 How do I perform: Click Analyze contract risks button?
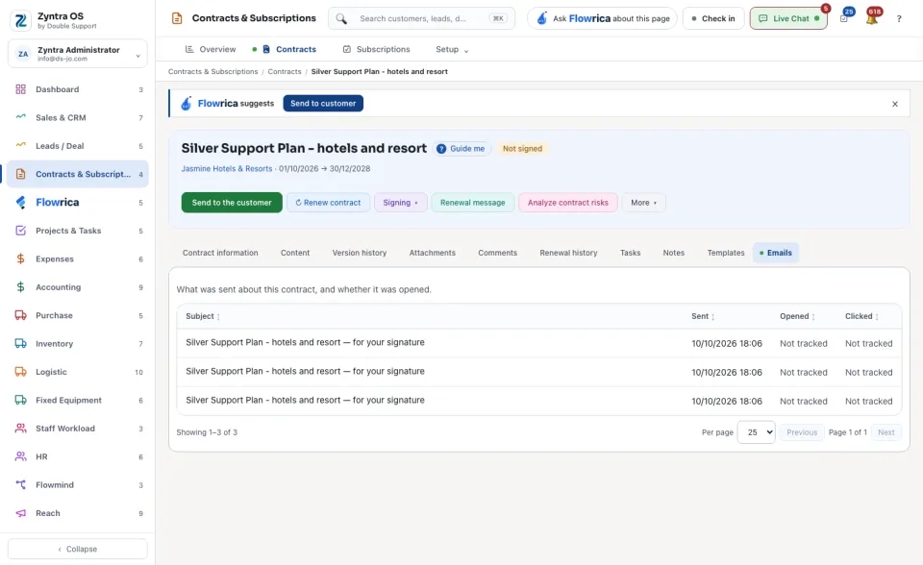[568, 203]
